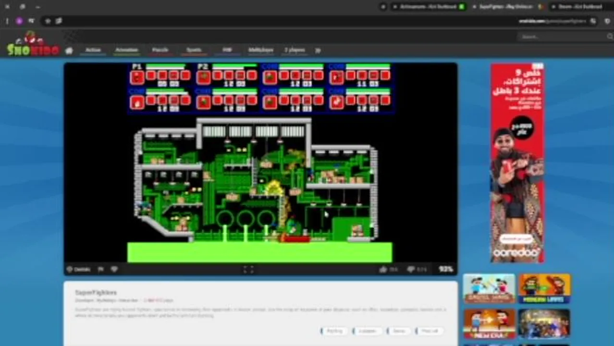Click the flag report icon below game
The height and width of the screenshot is (346, 614).
101,270
